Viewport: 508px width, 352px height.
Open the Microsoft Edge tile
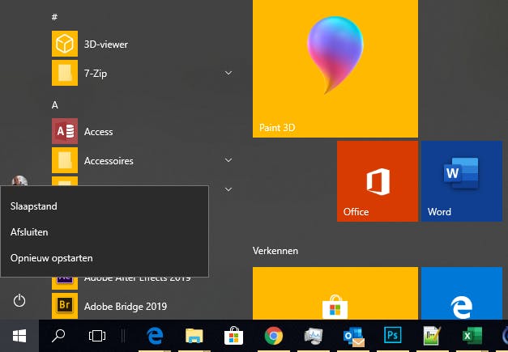(462, 293)
